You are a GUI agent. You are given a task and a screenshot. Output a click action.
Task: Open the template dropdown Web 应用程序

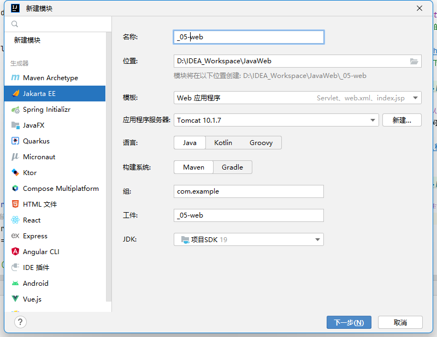point(297,98)
